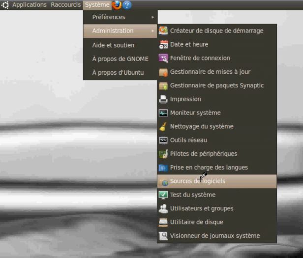Open the Applications menu
Image resolution: width=303 pixels, height=258 pixels.
coord(30,5)
